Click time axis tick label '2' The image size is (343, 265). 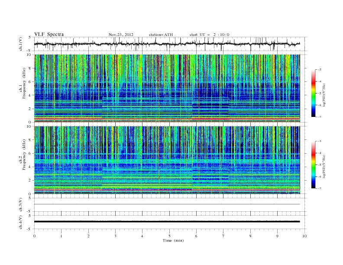(x=88, y=236)
